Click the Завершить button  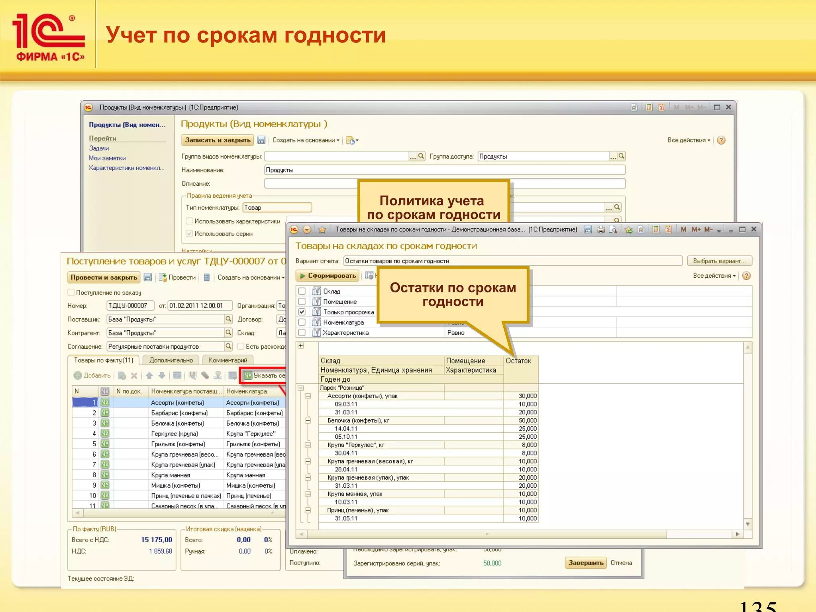click(x=585, y=563)
